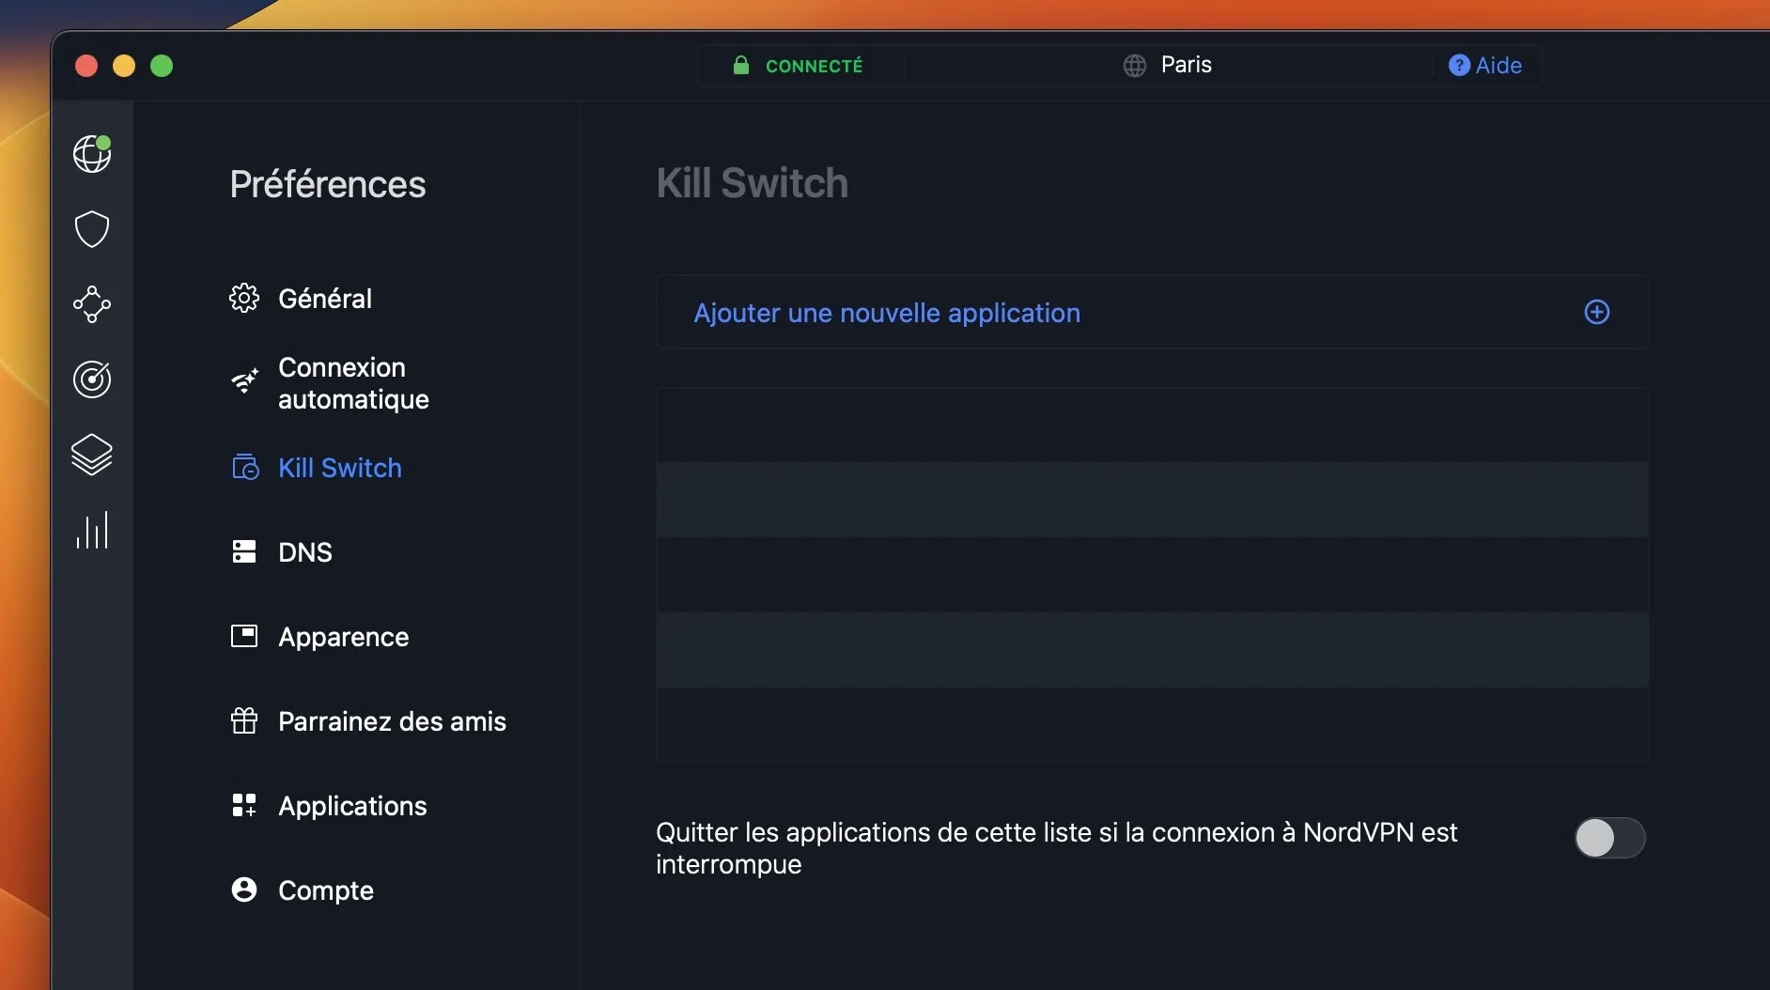Open the DNS settings section
The image size is (1770, 990).
(304, 552)
